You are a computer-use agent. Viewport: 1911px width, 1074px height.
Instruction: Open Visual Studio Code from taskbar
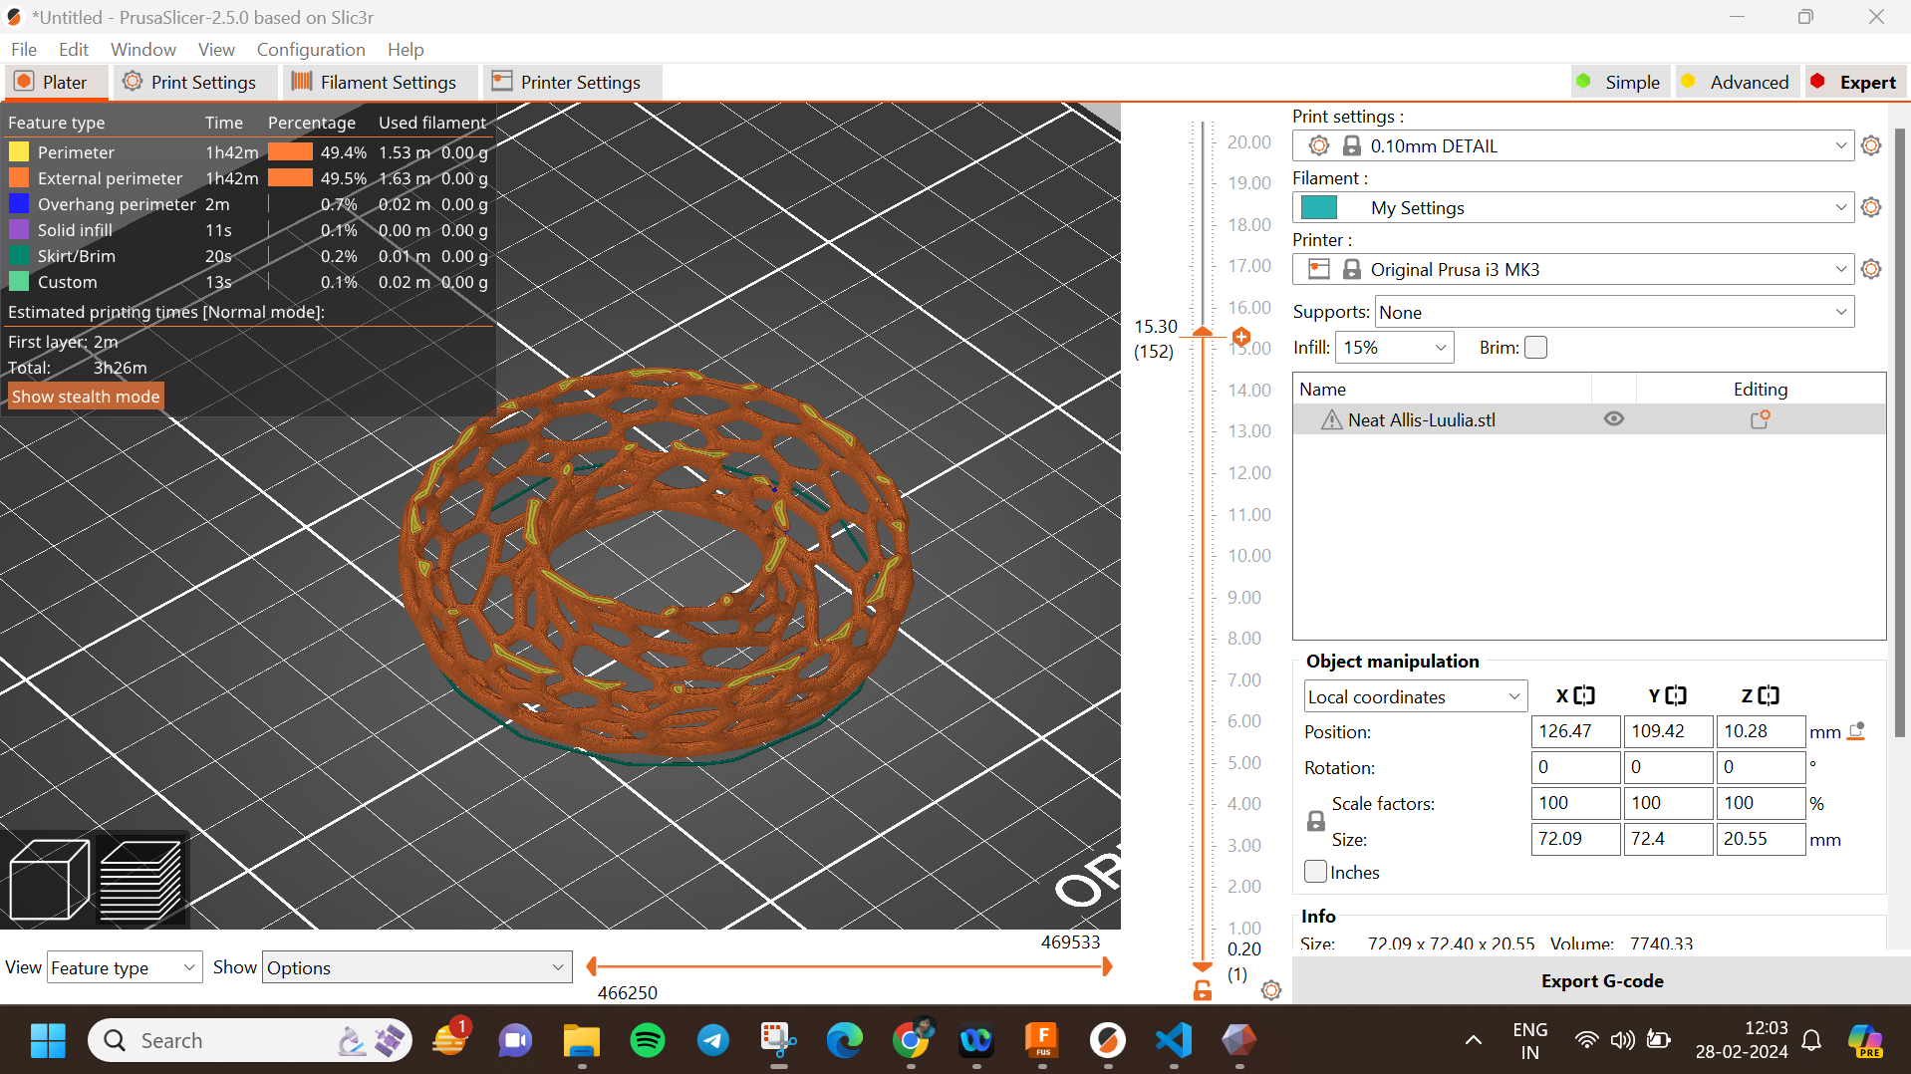click(x=1174, y=1041)
